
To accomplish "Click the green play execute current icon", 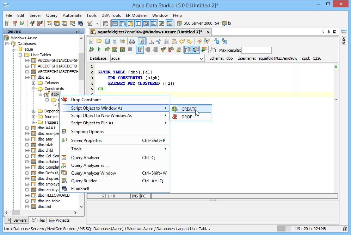I will coord(99,50).
